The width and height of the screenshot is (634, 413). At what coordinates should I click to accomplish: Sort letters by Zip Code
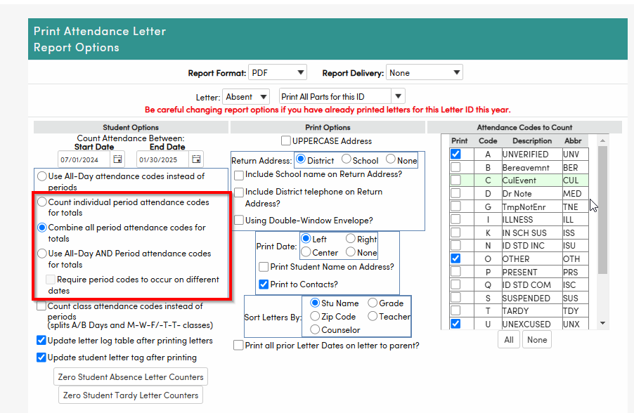click(x=315, y=316)
